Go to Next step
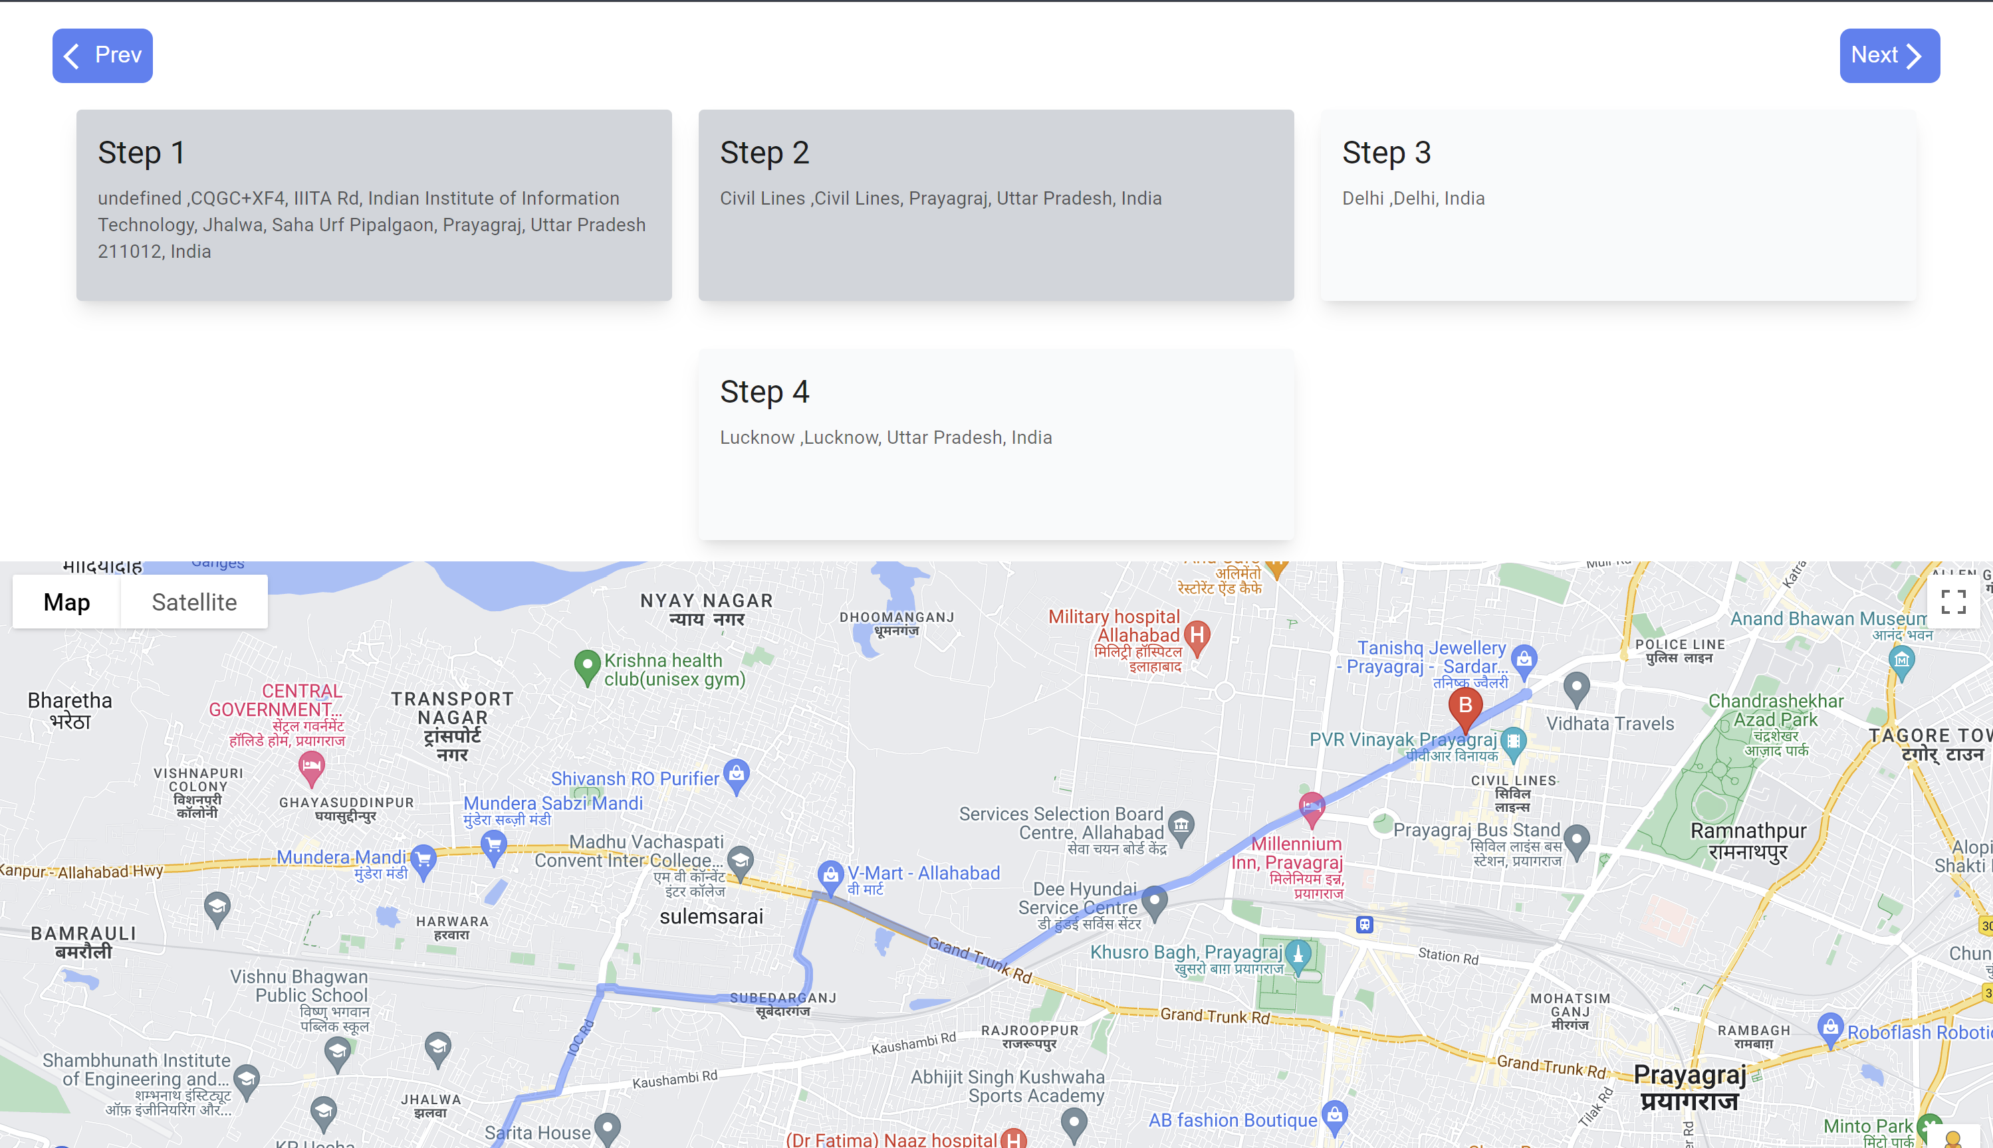This screenshot has height=1148, width=1993. 1889,55
